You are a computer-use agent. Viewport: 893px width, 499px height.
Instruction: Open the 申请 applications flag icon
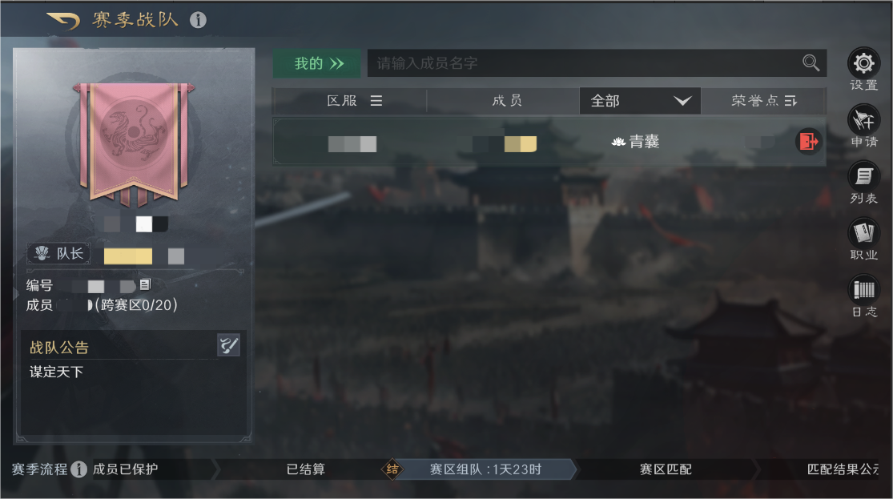863,120
